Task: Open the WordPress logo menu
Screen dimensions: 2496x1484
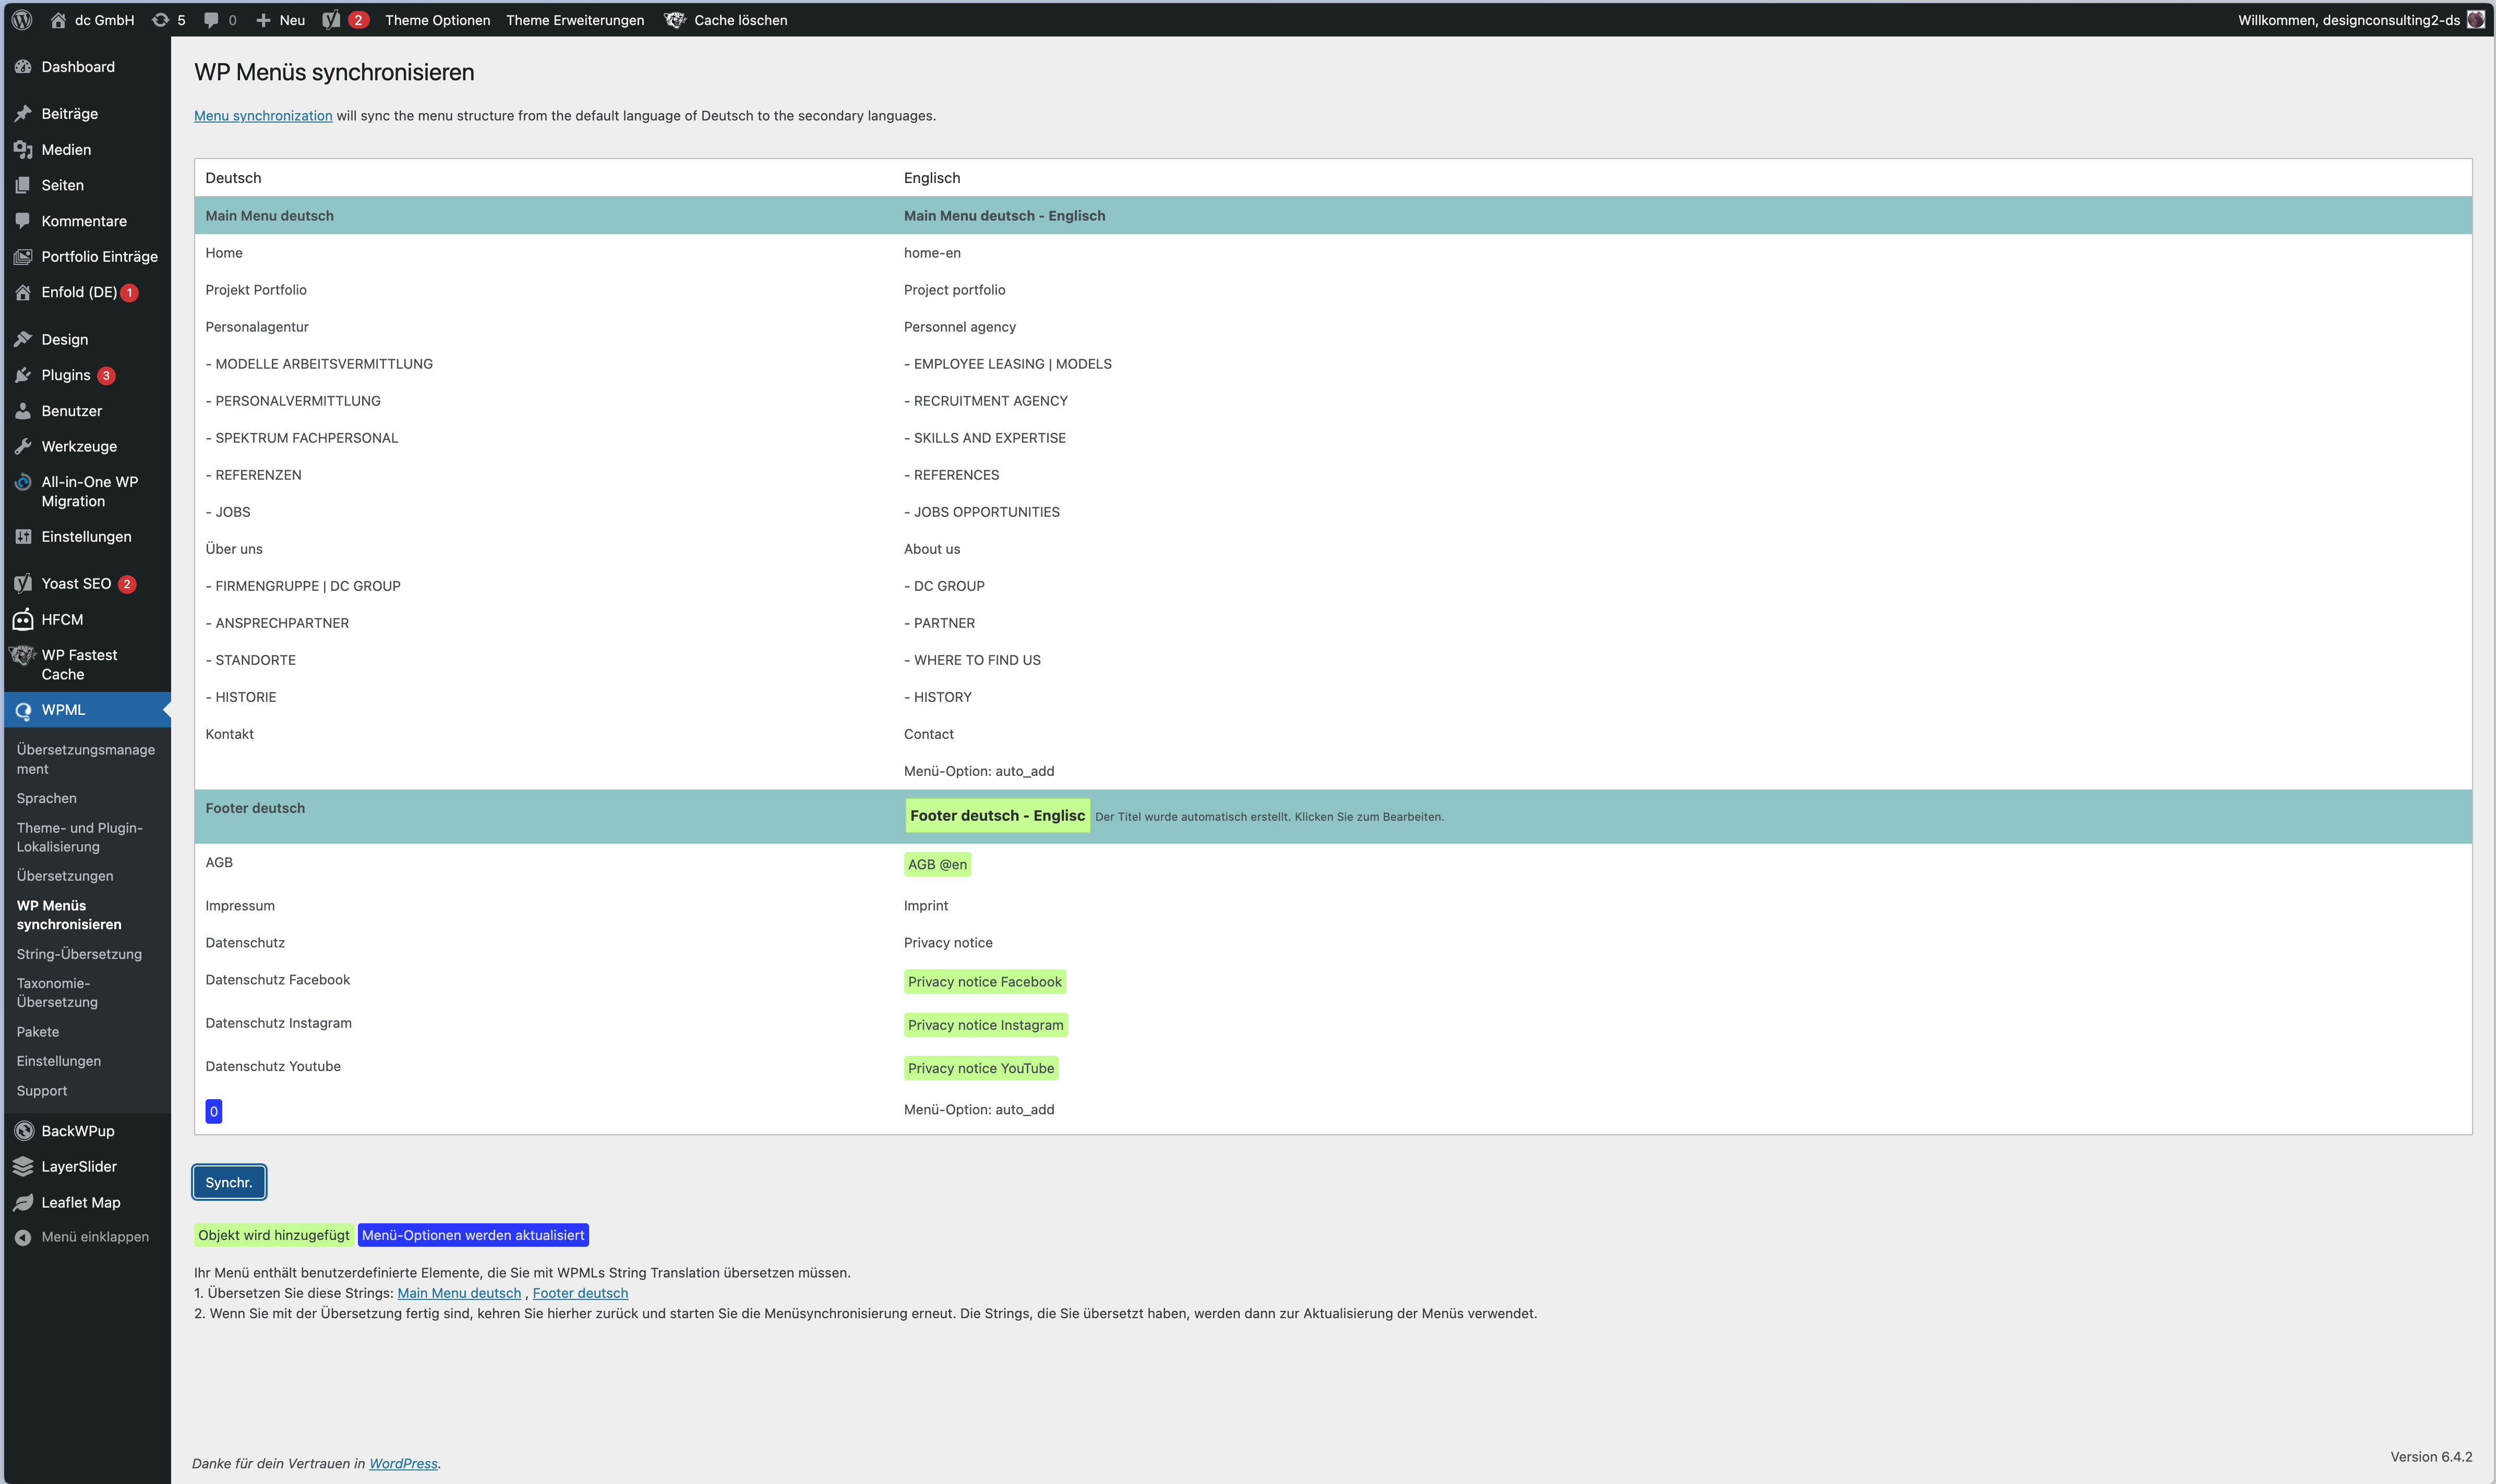Action: (x=22, y=19)
